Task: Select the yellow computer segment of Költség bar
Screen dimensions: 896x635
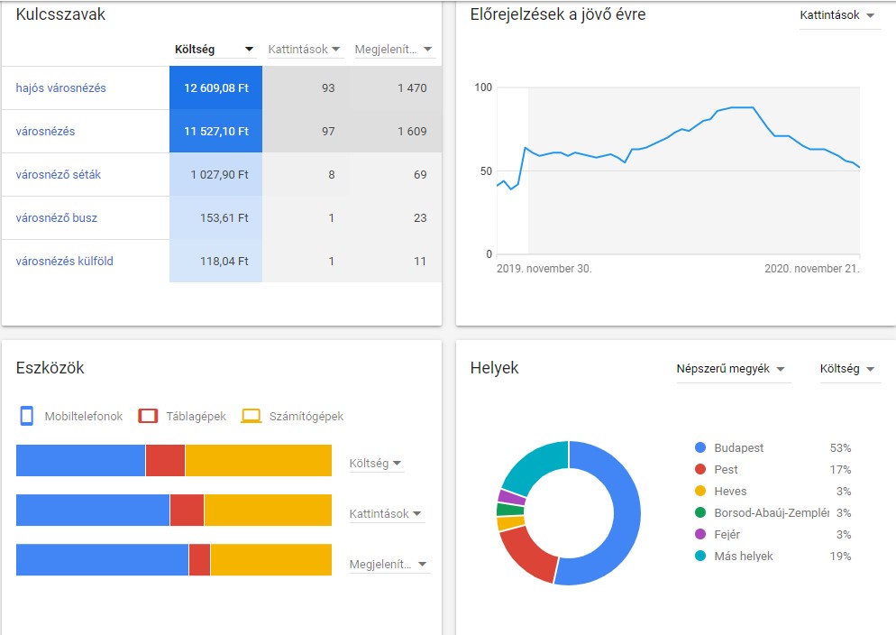Action: pos(259,461)
